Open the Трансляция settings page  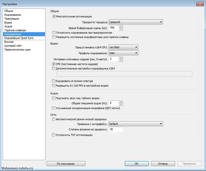(12, 19)
